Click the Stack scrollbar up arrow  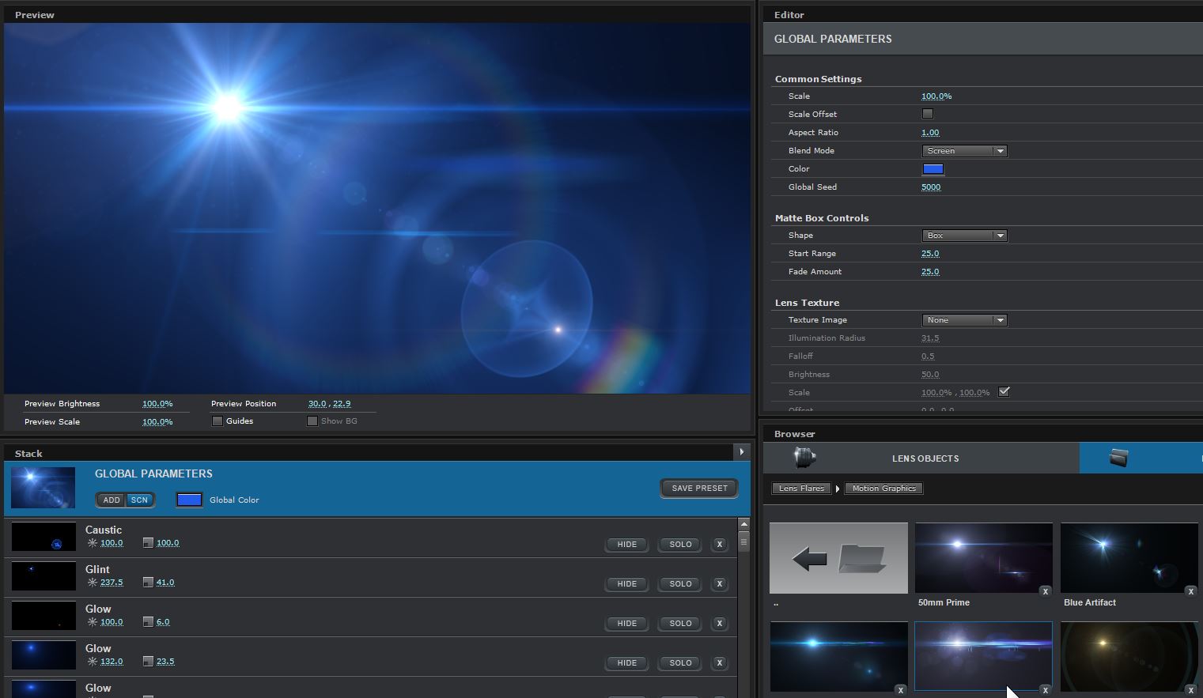tap(743, 525)
